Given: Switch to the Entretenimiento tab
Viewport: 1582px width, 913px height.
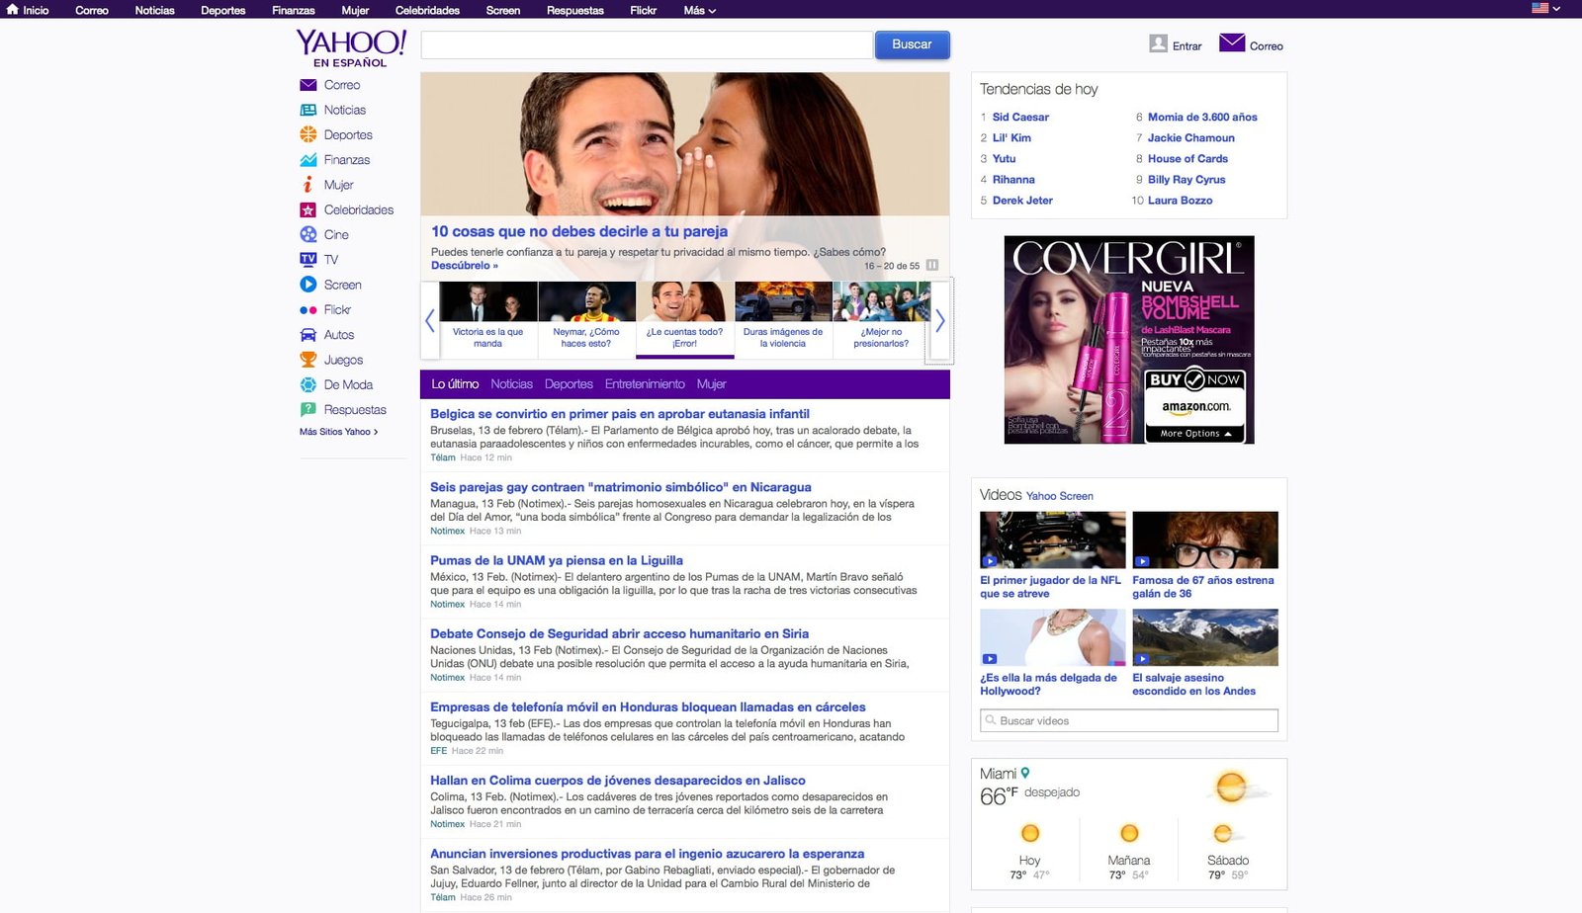Looking at the screenshot, I should 645,384.
